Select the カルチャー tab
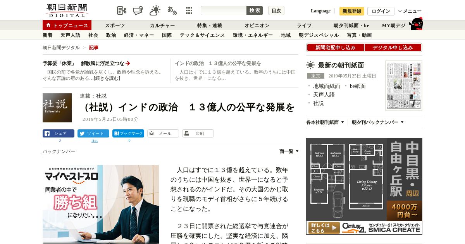The image size is (465, 244). (162, 26)
